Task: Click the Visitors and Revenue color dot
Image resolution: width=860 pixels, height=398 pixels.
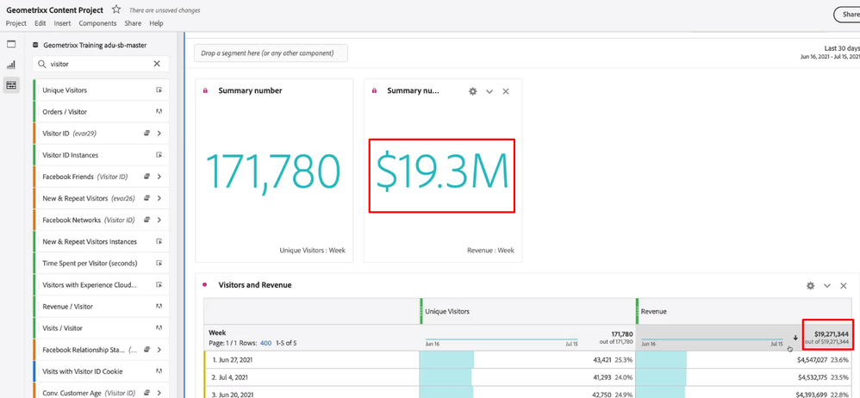Action: (205, 285)
